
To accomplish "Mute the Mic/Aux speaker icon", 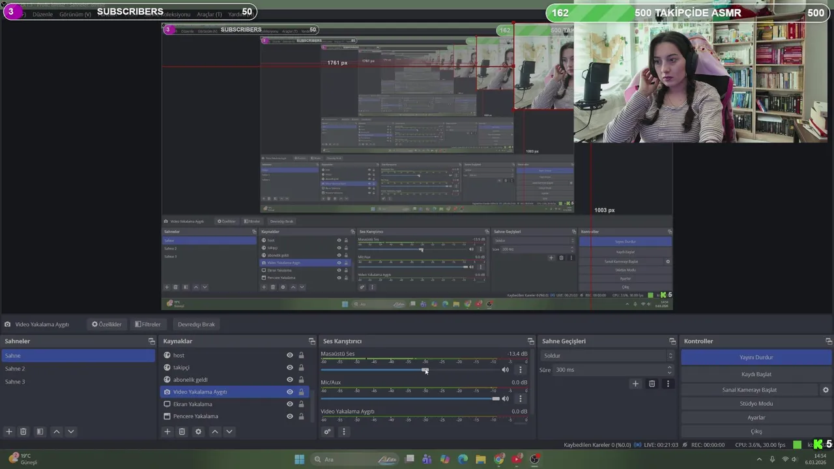I will pos(505,399).
